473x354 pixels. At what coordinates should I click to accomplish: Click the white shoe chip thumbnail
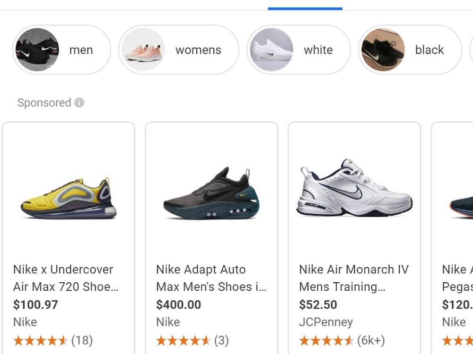click(x=272, y=50)
